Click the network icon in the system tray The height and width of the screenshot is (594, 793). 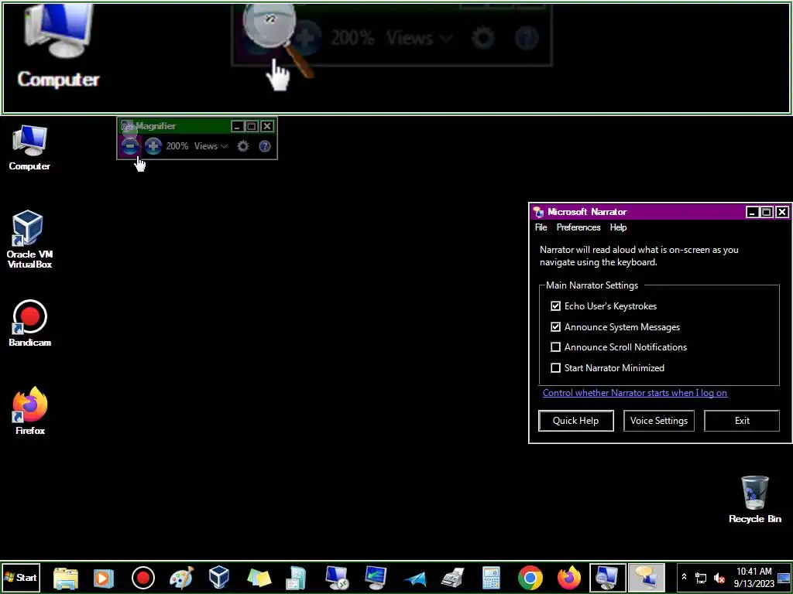click(x=701, y=577)
